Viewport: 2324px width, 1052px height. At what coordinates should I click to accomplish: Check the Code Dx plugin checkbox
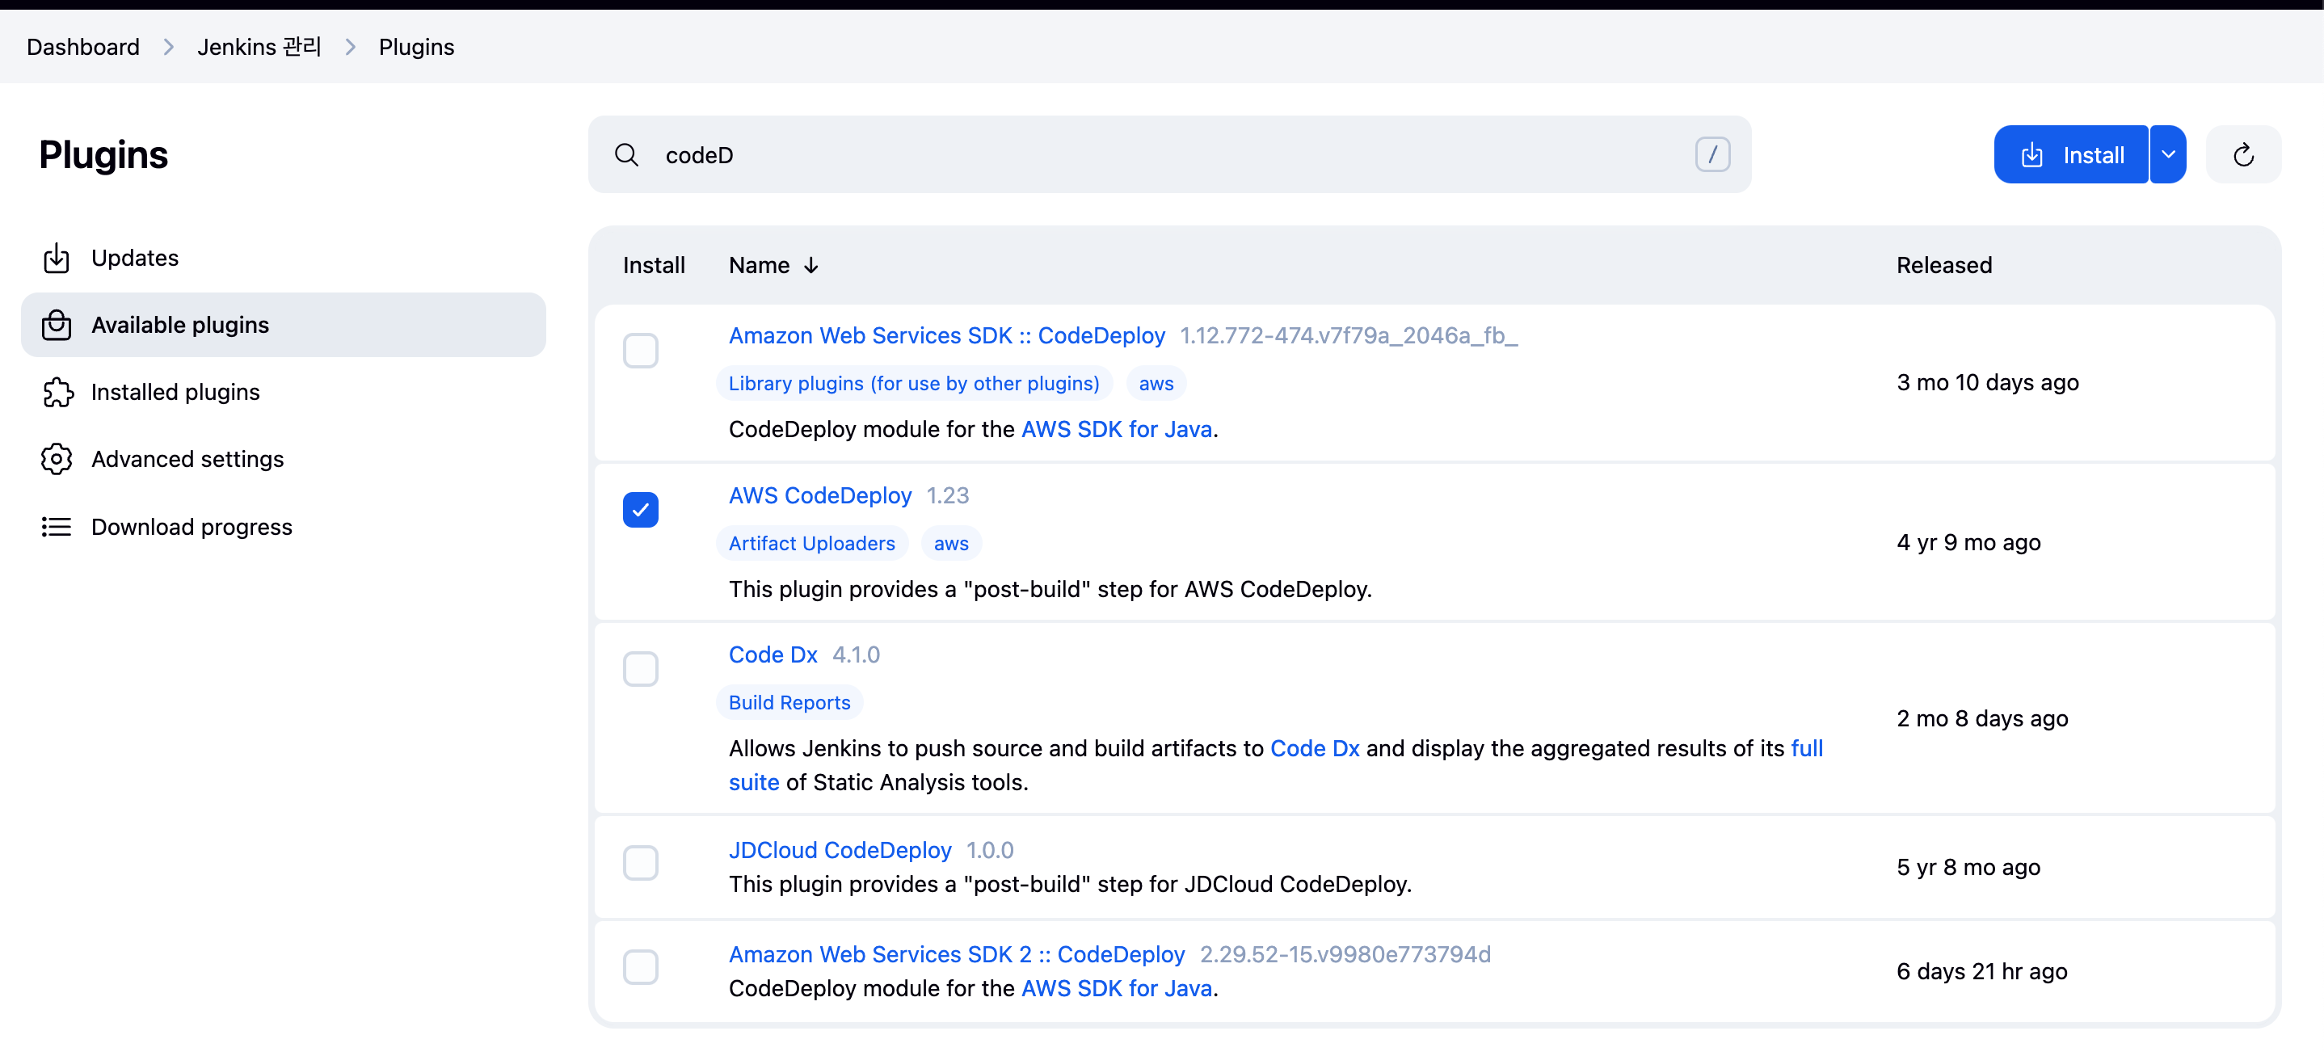click(x=640, y=668)
